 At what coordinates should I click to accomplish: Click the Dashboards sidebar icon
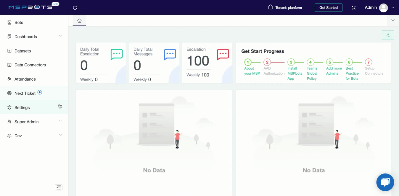point(9,37)
